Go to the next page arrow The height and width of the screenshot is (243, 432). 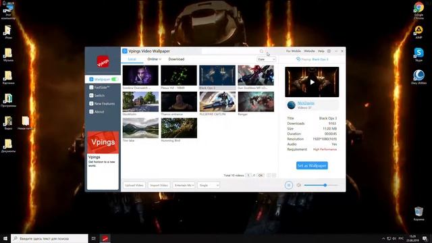[x=274, y=175]
